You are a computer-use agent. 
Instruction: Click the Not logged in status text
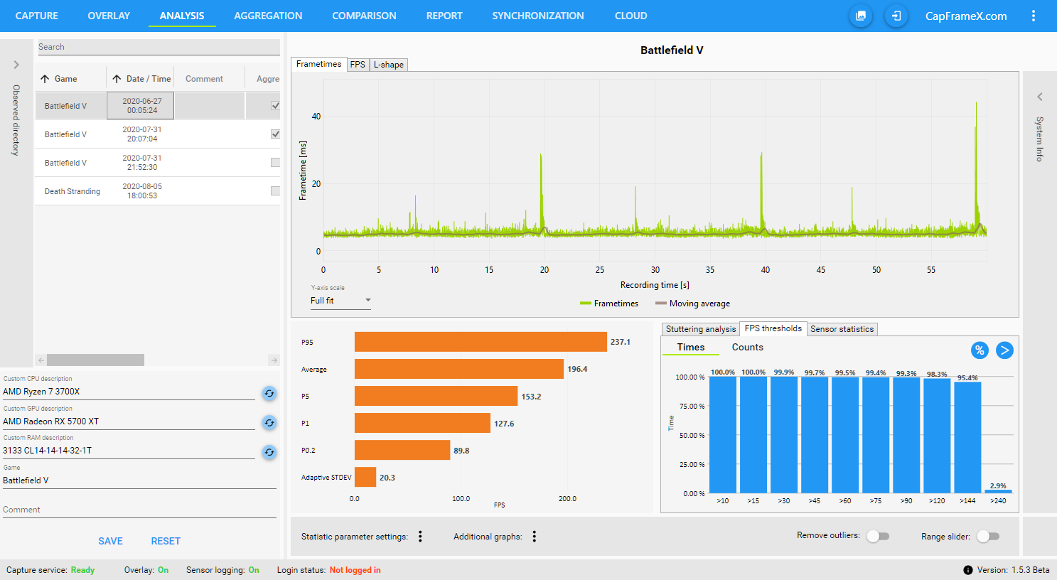click(355, 570)
